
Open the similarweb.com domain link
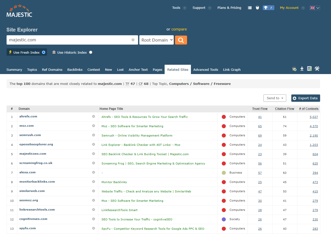tap(32, 191)
